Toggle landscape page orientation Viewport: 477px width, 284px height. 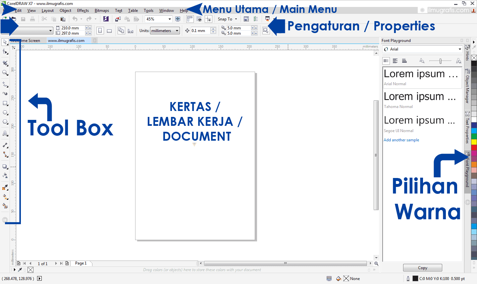[x=109, y=30]
